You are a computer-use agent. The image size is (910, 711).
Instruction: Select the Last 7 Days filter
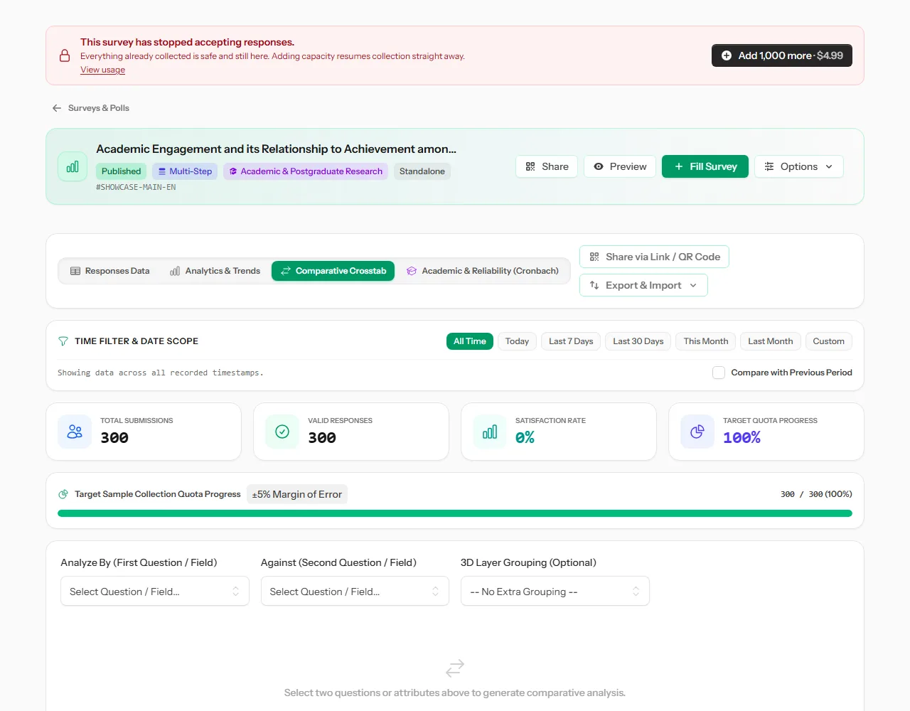[x=571, y=341]
